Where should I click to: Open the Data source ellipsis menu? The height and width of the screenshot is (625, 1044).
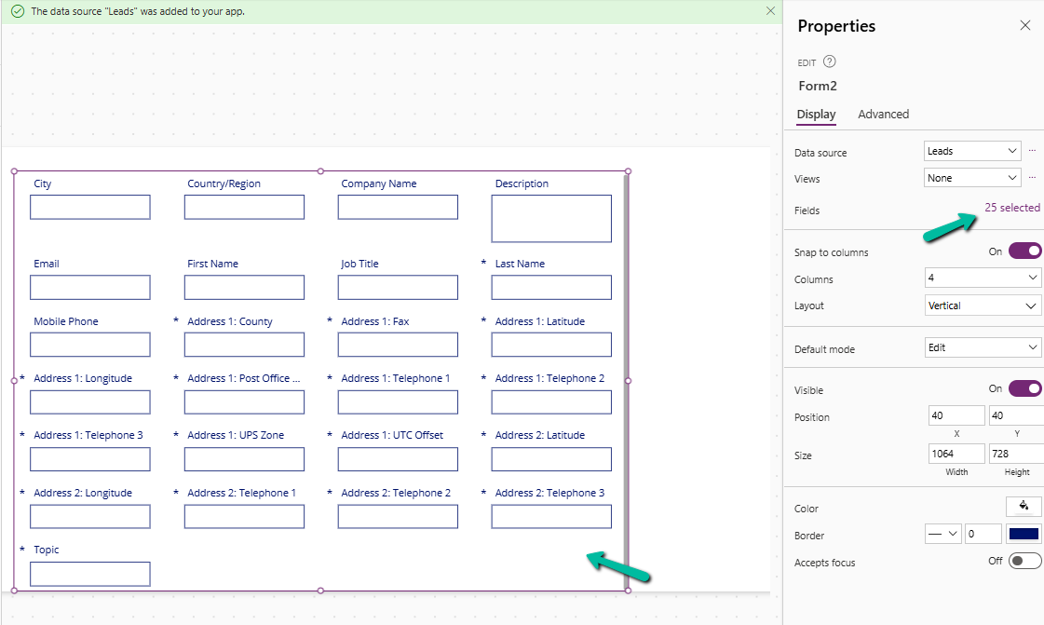click(x=1032, y=151)
